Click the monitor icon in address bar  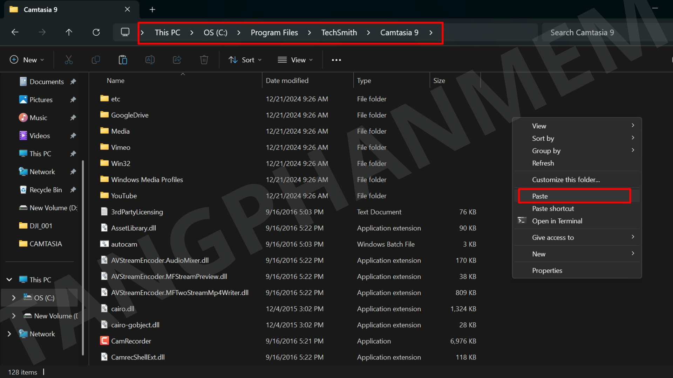[x=125, y=32]
